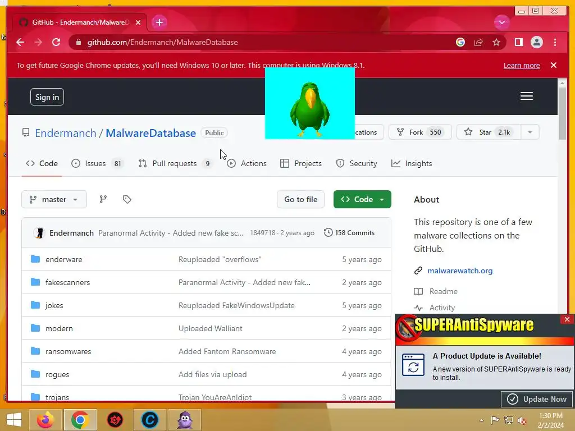
Task: Open the Insights tab
Action: click(412, 163)
